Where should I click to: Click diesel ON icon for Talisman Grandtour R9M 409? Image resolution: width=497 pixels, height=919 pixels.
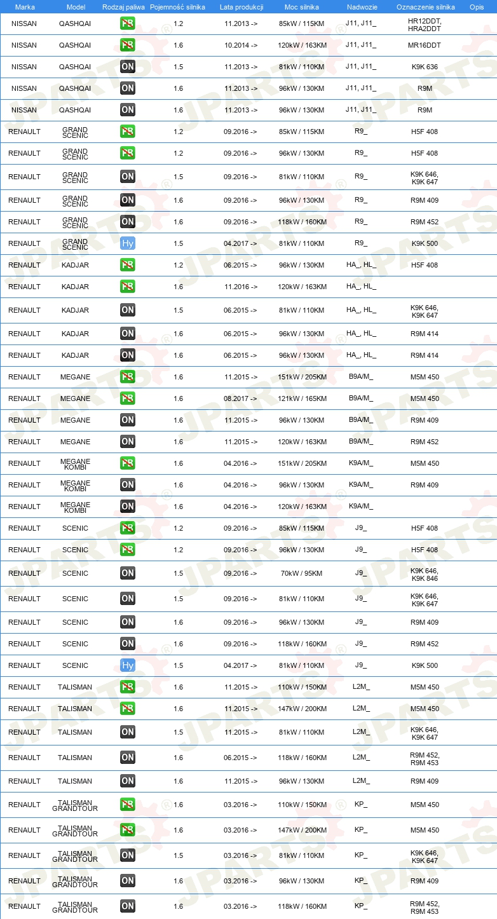tap(128, 881)
